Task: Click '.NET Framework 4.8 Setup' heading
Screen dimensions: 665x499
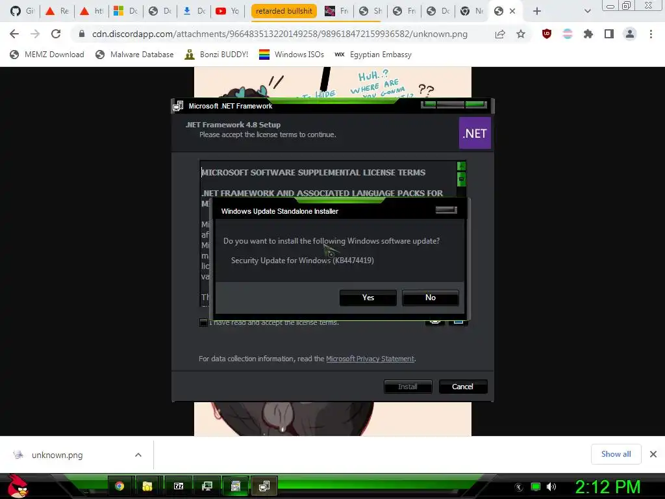Action: [x=233, y=124]
